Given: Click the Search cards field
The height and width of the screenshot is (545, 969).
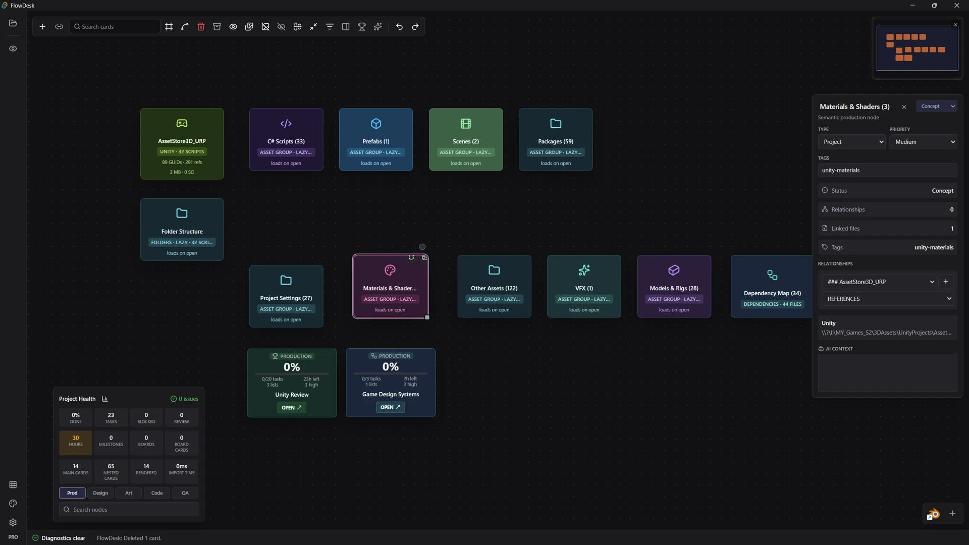Looking at the screenshot, I should click(x=115, y=27).
